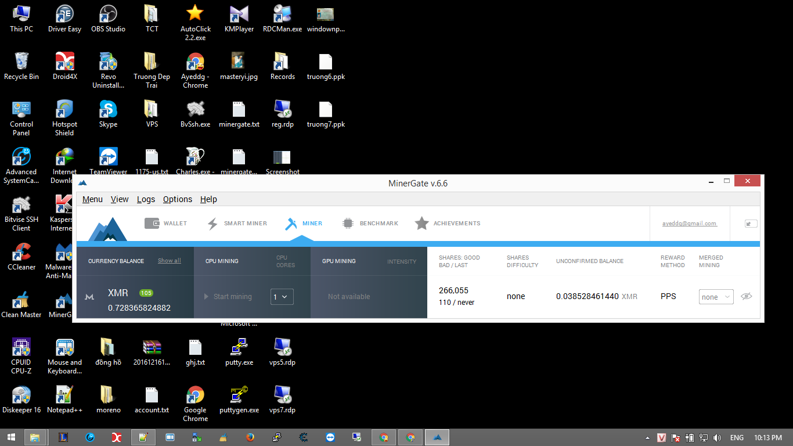The height and width of the screenshot is (446, 793).
Task: Click the compact view icon near email
Action: 751,224
